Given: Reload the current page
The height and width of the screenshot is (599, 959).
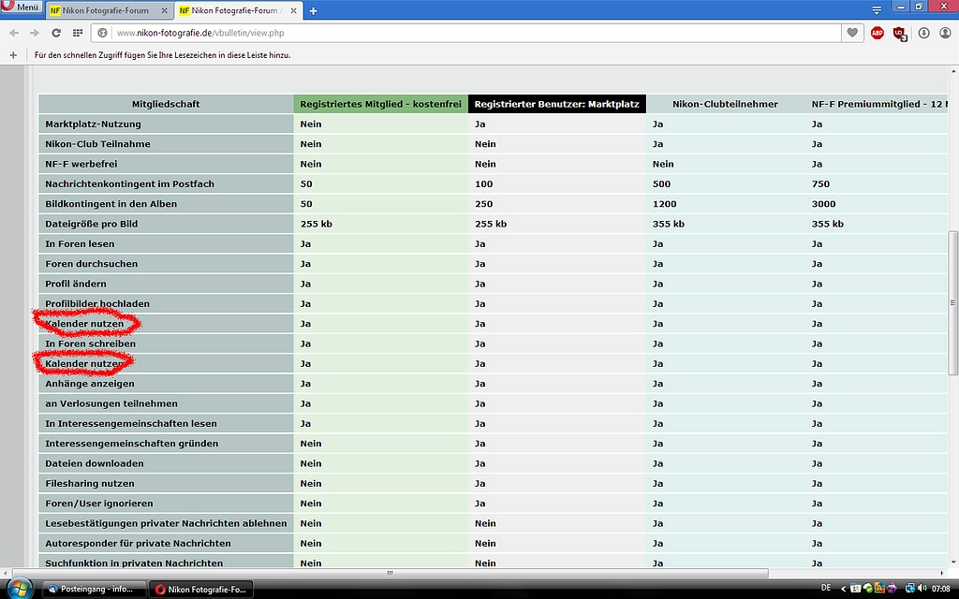Looking at the screenshot, I should pyautogui.click(x=55, y=33).
